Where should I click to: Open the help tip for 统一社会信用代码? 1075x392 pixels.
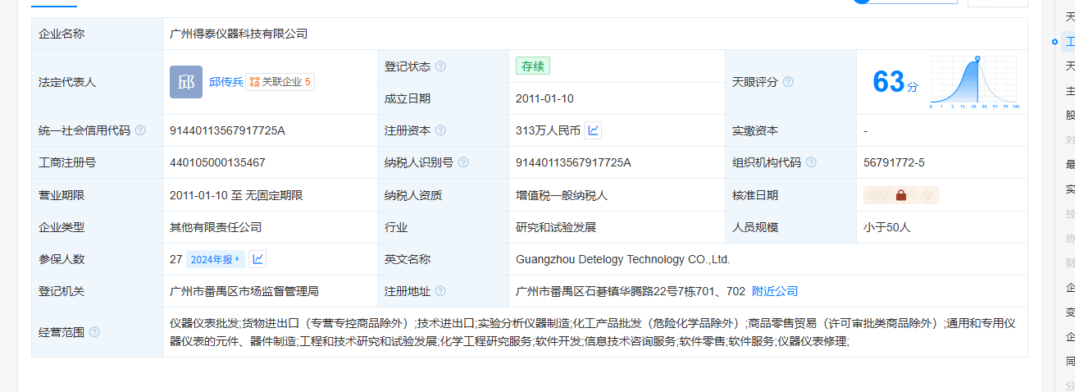(140, 130)
